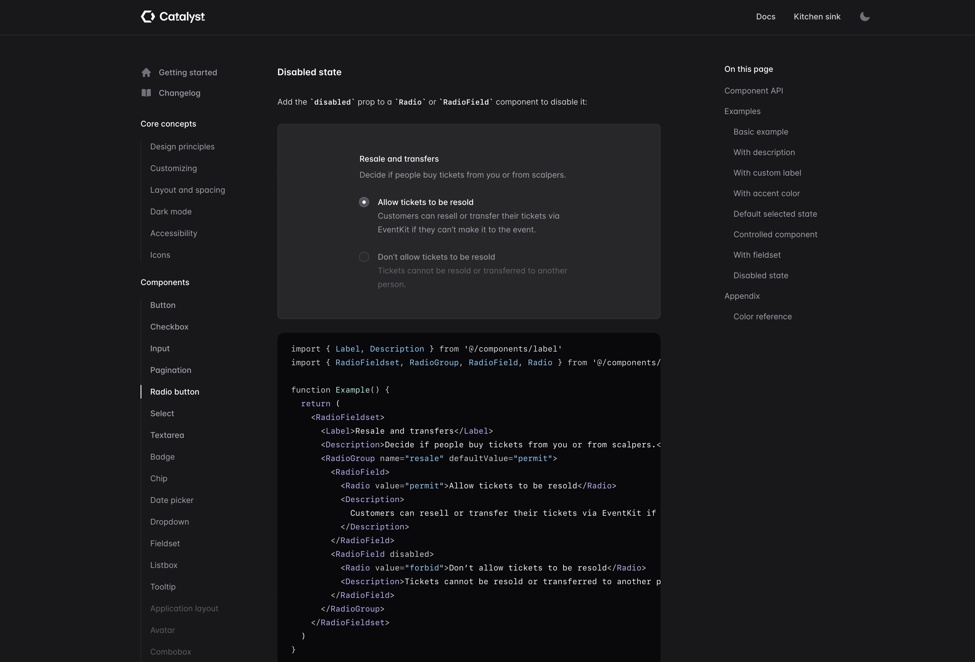Open Docs in top navigation
The image size is (975, 662).
(766, 17)
